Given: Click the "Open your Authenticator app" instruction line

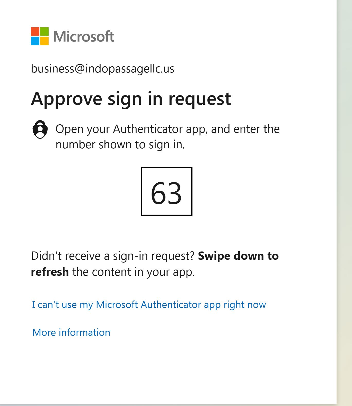Looking at the screenshot, I should coord(167,129).
